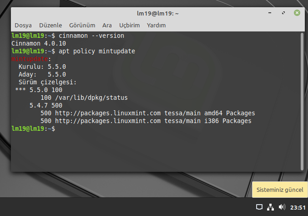The image size is (308, 216).
Task: Open the Görünüm menu
Action: (82, 26)
